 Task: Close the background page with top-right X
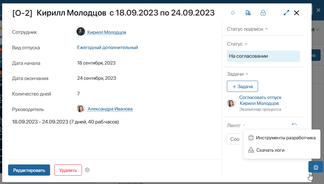click(x=318, y=10)
